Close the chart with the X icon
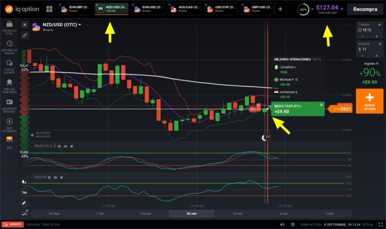386x229 pixels. [x=25, y=25]
